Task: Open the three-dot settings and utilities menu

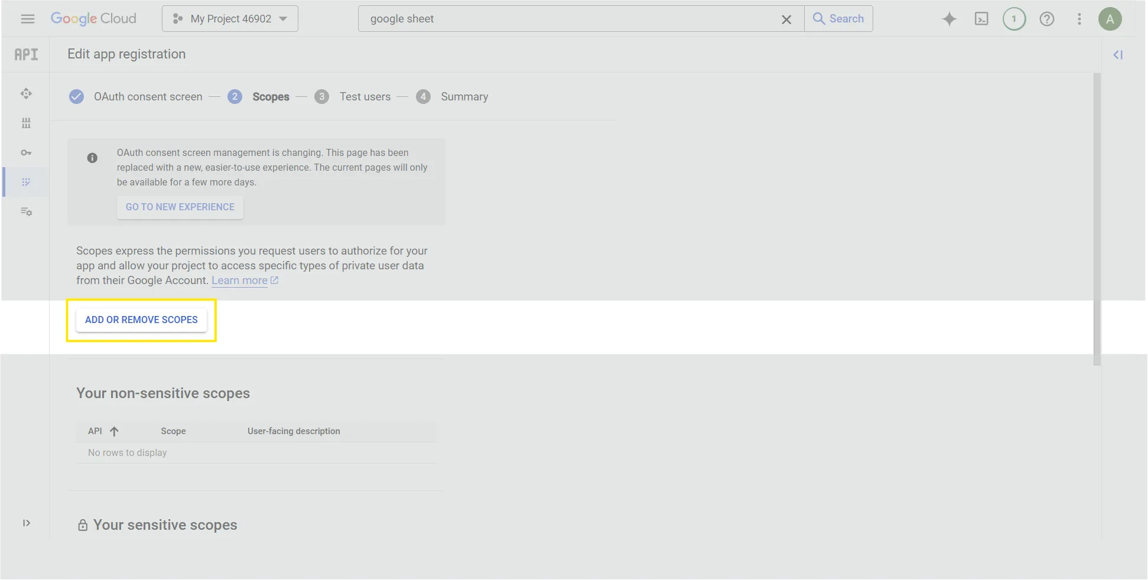Action: coord(1079,19)
